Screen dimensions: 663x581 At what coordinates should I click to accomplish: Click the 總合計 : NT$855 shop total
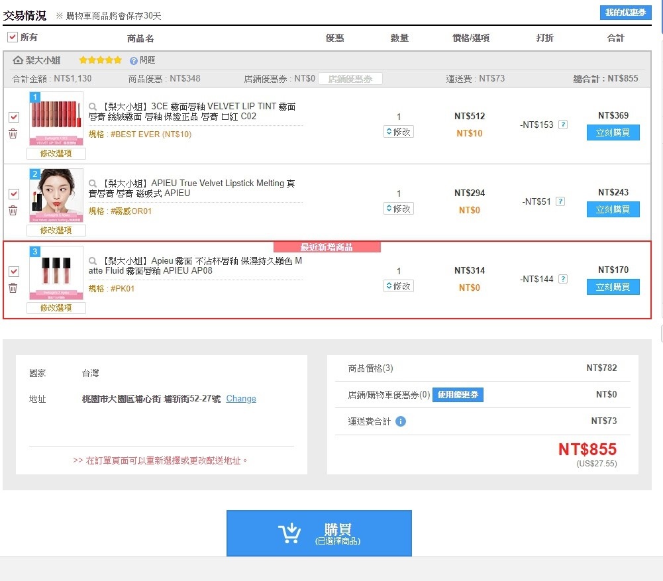(x=606, y=79)
